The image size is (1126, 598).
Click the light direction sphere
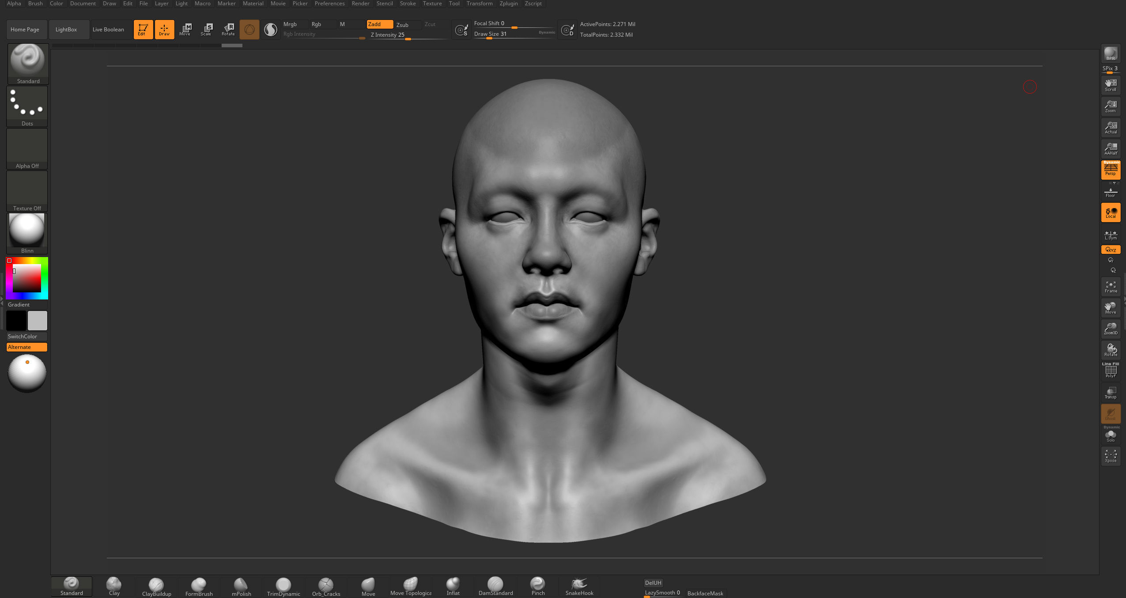pos(27,373)
